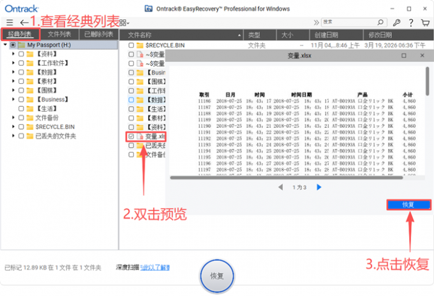Open the view mode grid dropdown
434x296 pixels.
click(x=124, y=22)
